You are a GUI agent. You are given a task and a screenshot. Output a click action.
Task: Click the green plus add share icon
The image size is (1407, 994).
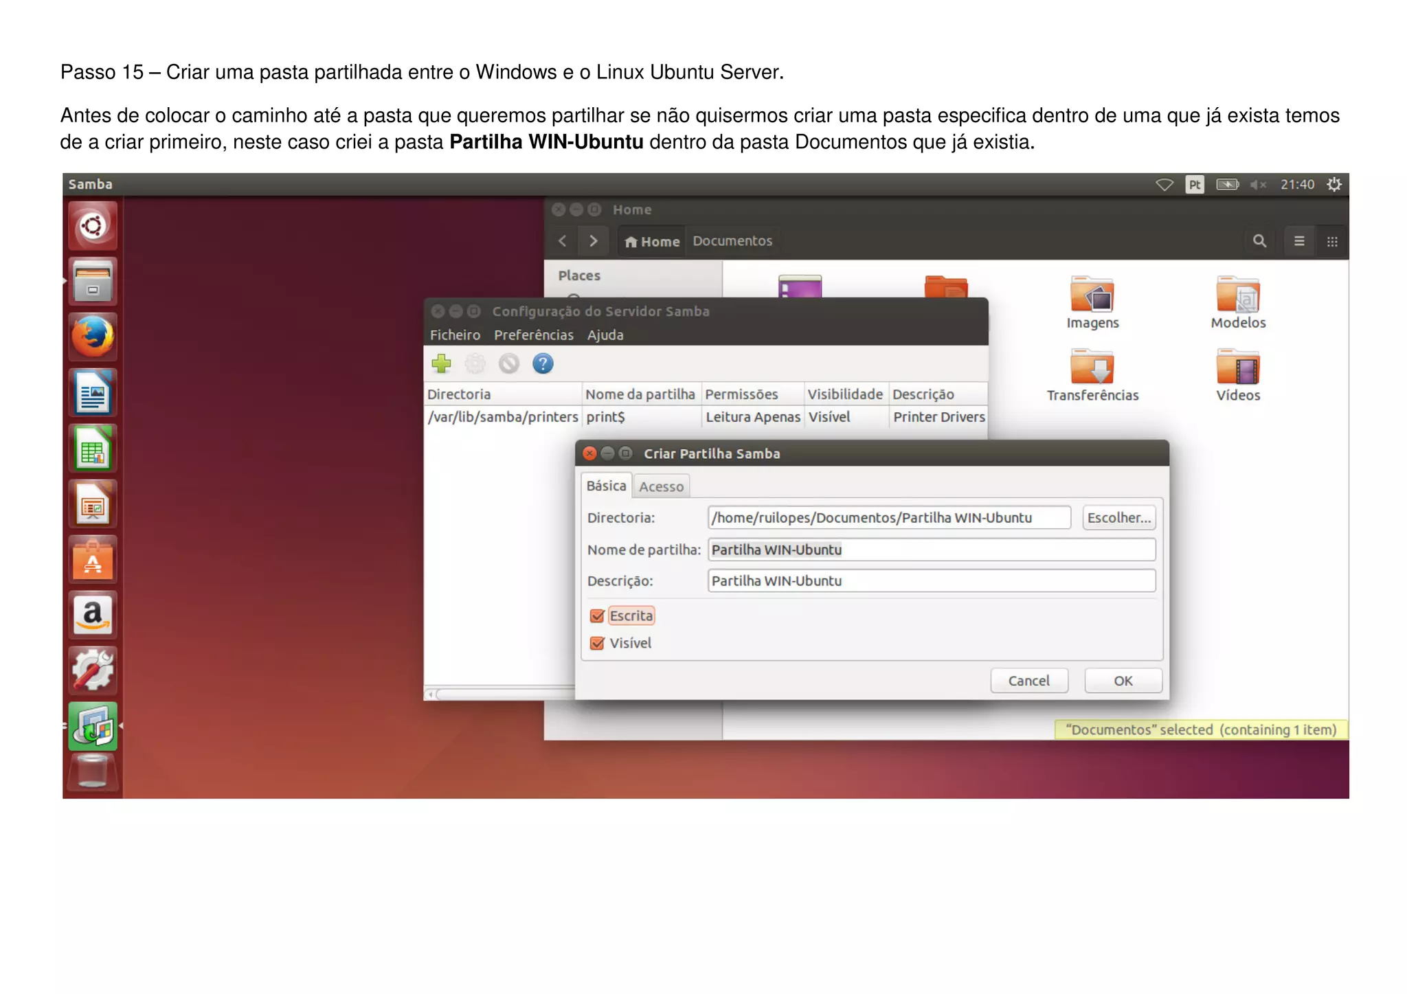442,363
